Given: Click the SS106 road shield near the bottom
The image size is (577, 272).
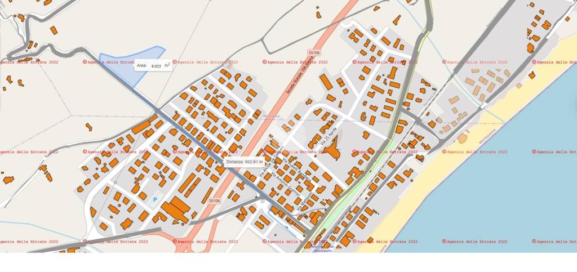Looking at the screenshot, I should [214, 200].
